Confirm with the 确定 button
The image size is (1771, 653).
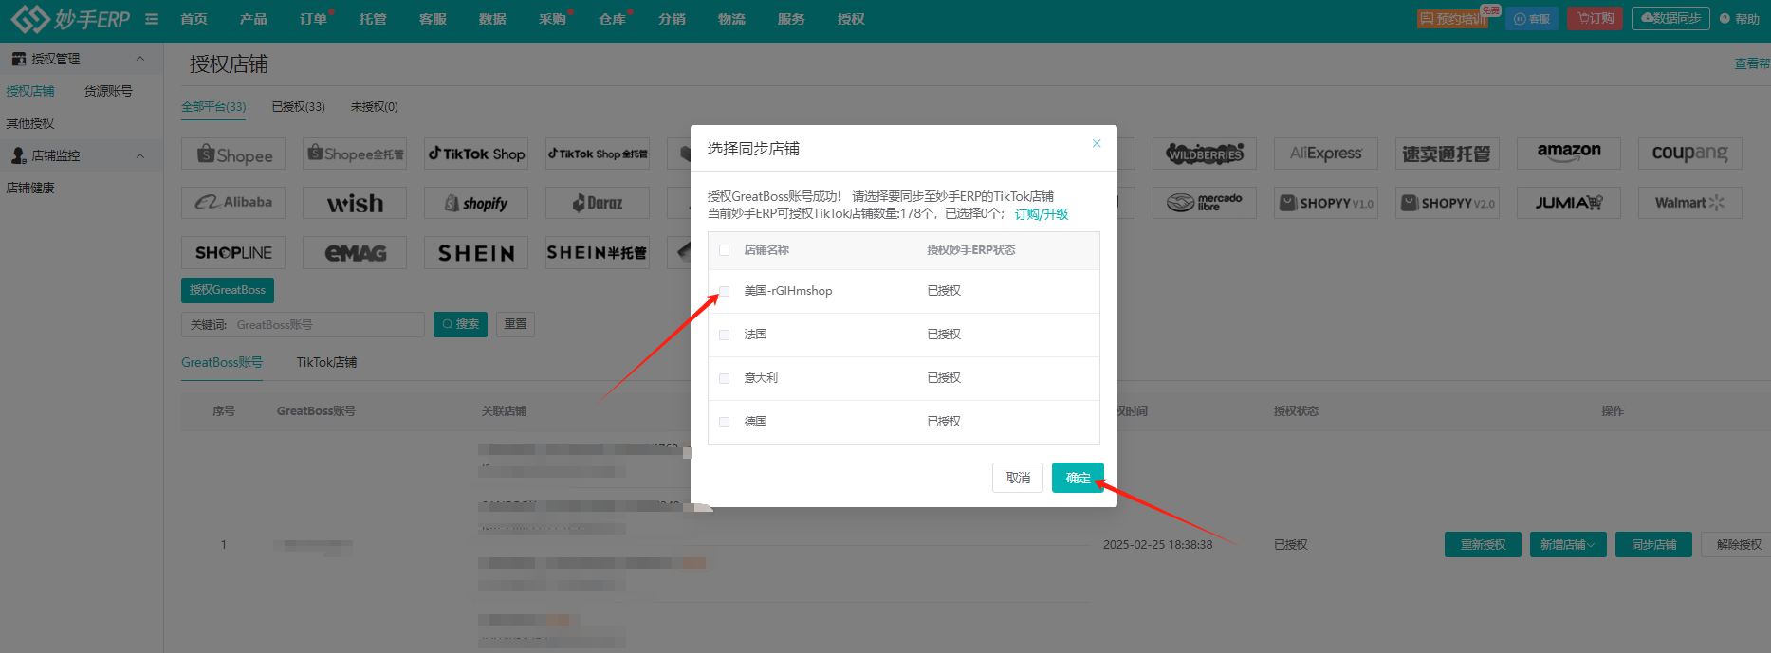[x=1078, y=478]
